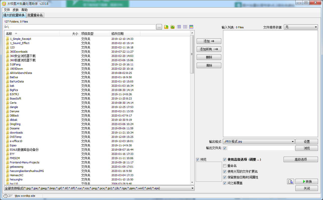Sort by the 项目类型 column header
The image size is (323, 200).
point(94,34)
